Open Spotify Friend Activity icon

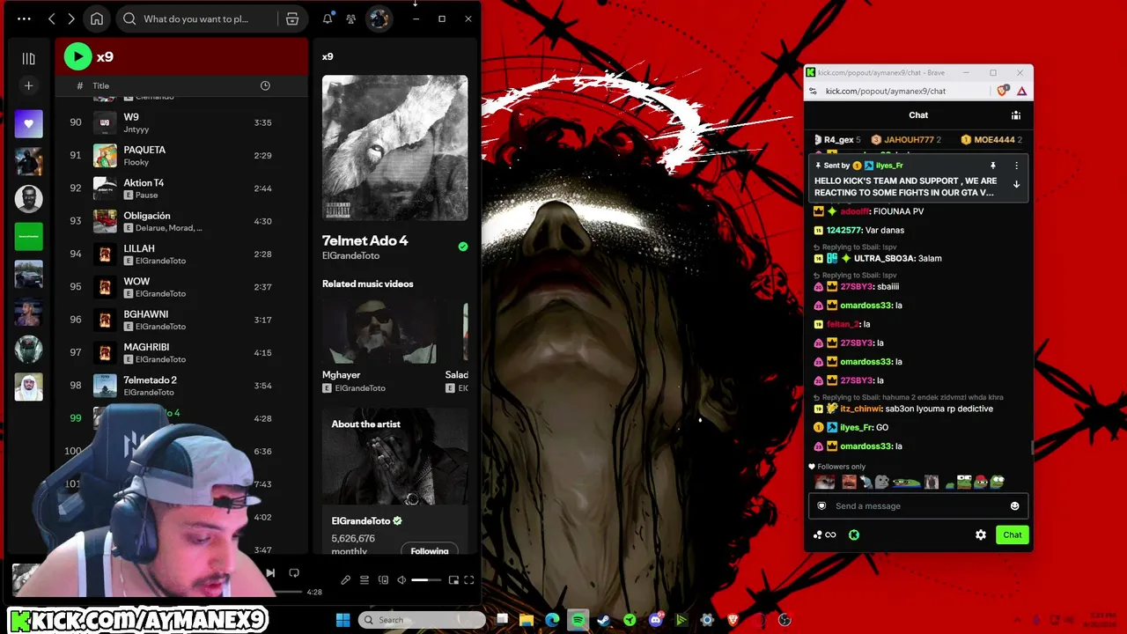point(350,18)
